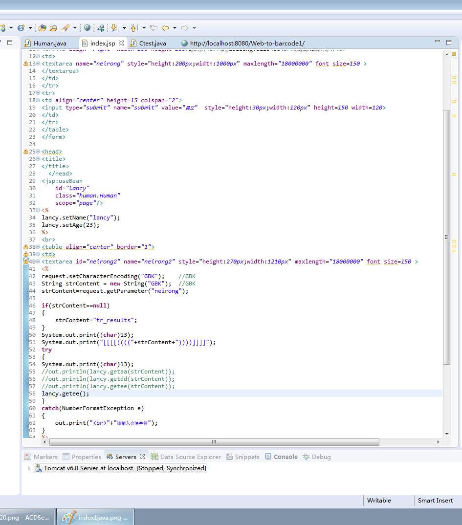Click the yellow Back arrow icon
This screenshot has width=462, height=525.
pos(165,28)
